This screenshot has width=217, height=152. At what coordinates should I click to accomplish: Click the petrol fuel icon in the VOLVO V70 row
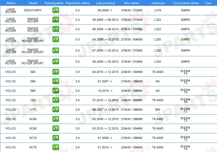(x=55, y=109)
